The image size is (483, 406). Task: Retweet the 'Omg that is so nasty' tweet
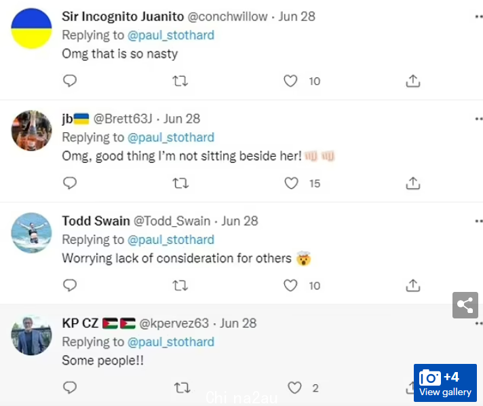180,81
